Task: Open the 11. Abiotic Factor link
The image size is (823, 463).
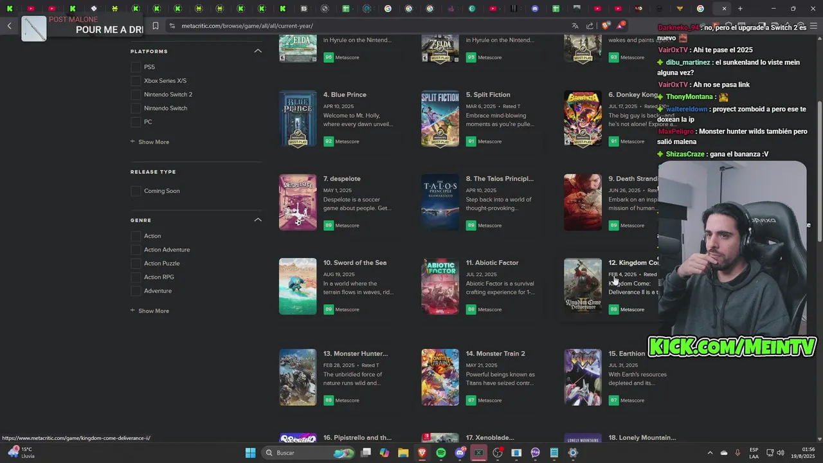Action: click(x=492, y=262)
